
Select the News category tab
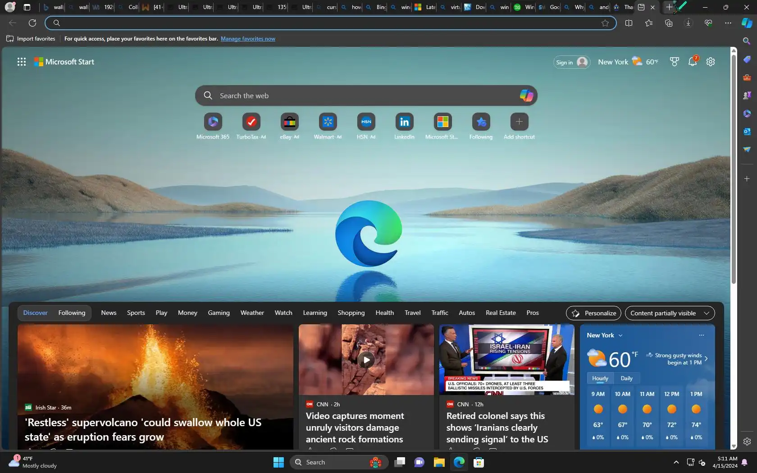coord(109,313)
